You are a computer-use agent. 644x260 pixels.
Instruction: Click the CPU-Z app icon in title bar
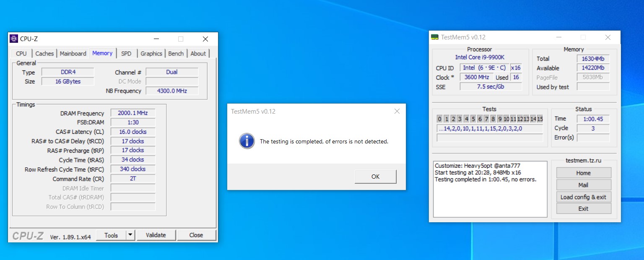[x=14, y=39]
